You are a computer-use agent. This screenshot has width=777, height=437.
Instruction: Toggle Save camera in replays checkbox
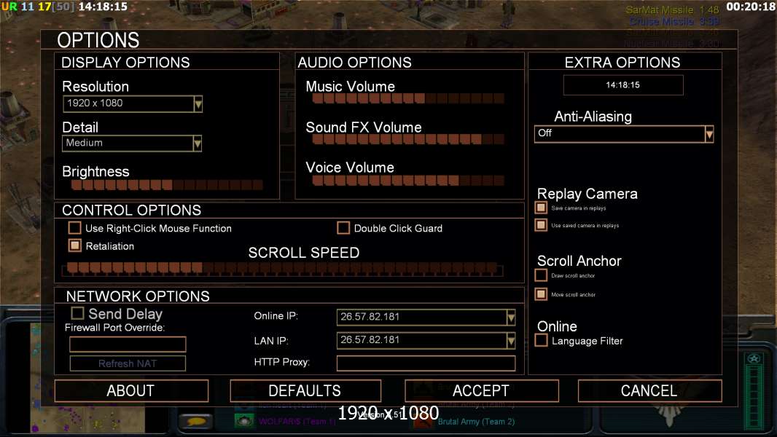(x=541, y=208)
